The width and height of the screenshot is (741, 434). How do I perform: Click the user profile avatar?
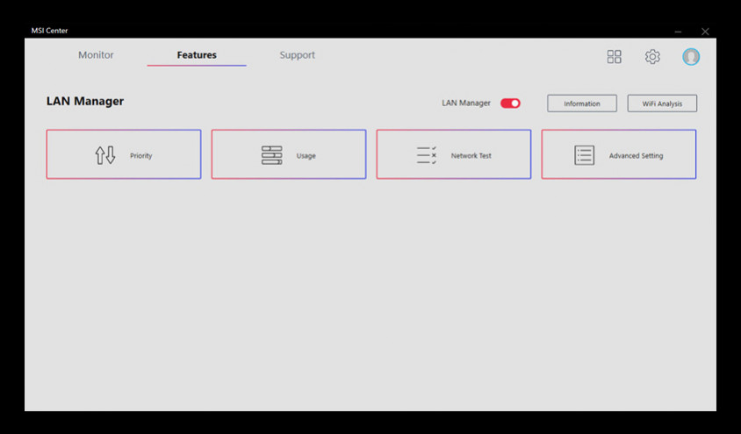[691, 57]
